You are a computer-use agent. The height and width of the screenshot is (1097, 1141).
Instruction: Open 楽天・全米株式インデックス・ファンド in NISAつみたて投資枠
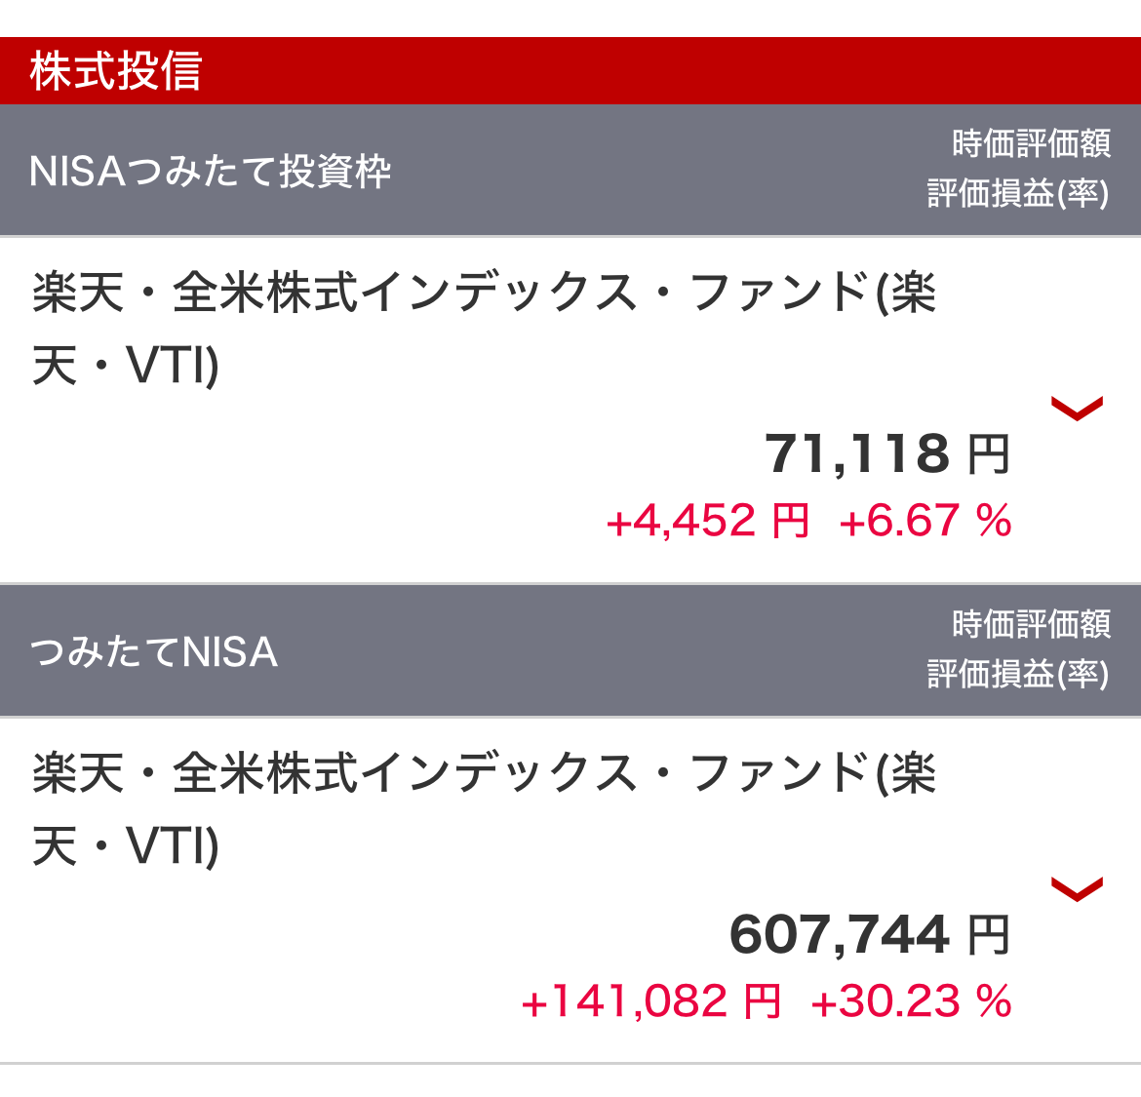pyautogui.click(x=484, y=293)
